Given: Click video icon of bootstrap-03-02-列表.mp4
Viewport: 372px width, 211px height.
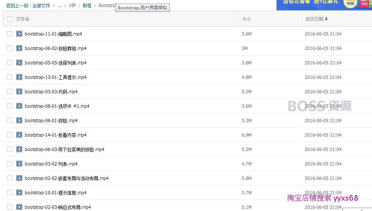Looking at the screenshot, I should pos(19,164).
